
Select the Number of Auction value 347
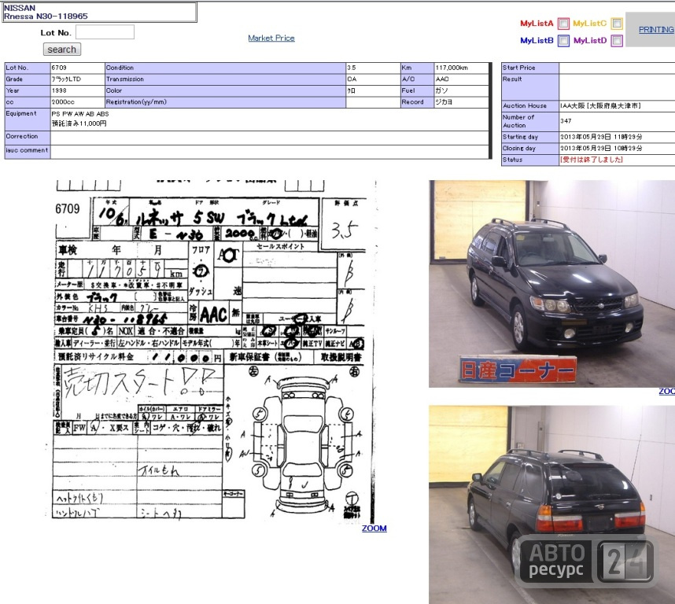pos(566,121)
